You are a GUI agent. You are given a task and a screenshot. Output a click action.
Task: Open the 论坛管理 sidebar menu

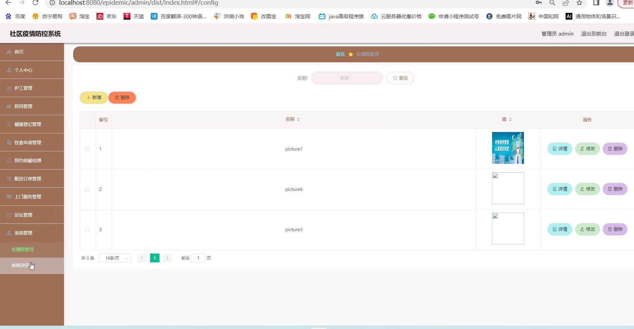[x=32, y=215]
